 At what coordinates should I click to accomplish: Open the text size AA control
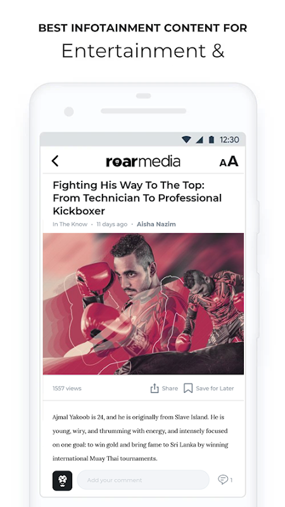(229, 161)
